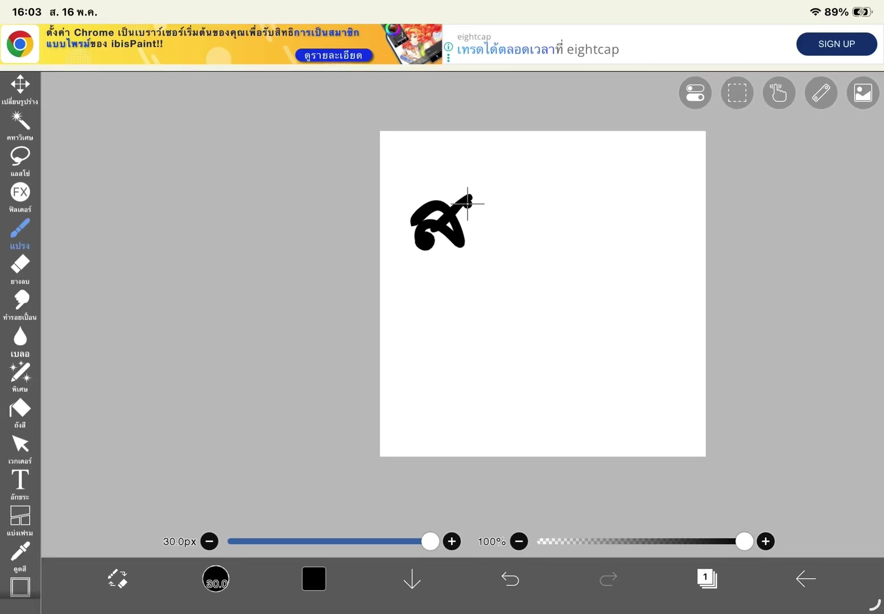
Task: Undo the last stroke
Action: point(510,579)
